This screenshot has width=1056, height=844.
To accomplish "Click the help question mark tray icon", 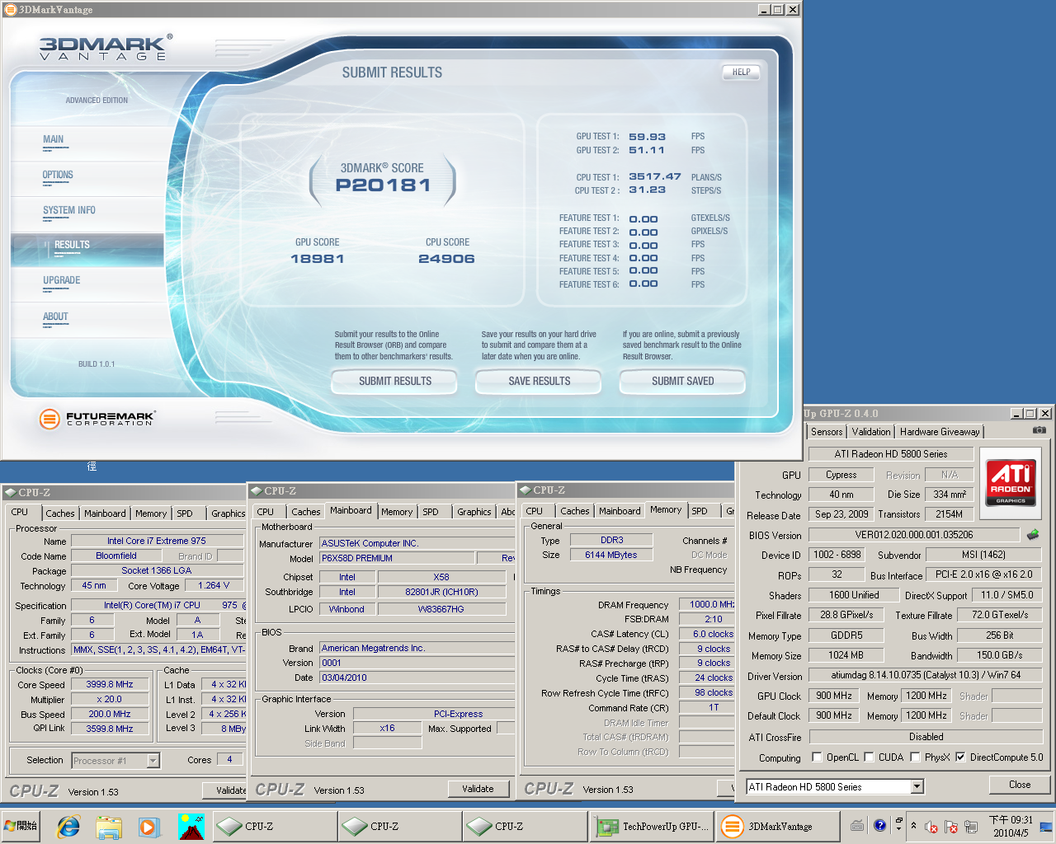I will pyautogui.click(x=879, y=825).
